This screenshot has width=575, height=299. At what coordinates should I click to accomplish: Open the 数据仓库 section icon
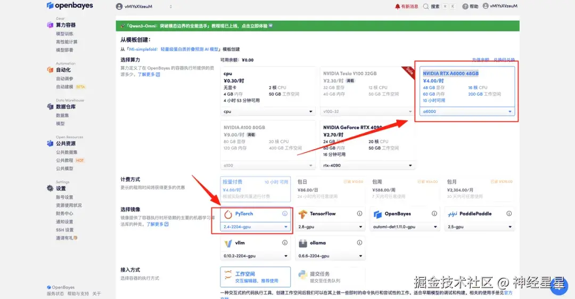pyautogui.click(x=50, y=106)
